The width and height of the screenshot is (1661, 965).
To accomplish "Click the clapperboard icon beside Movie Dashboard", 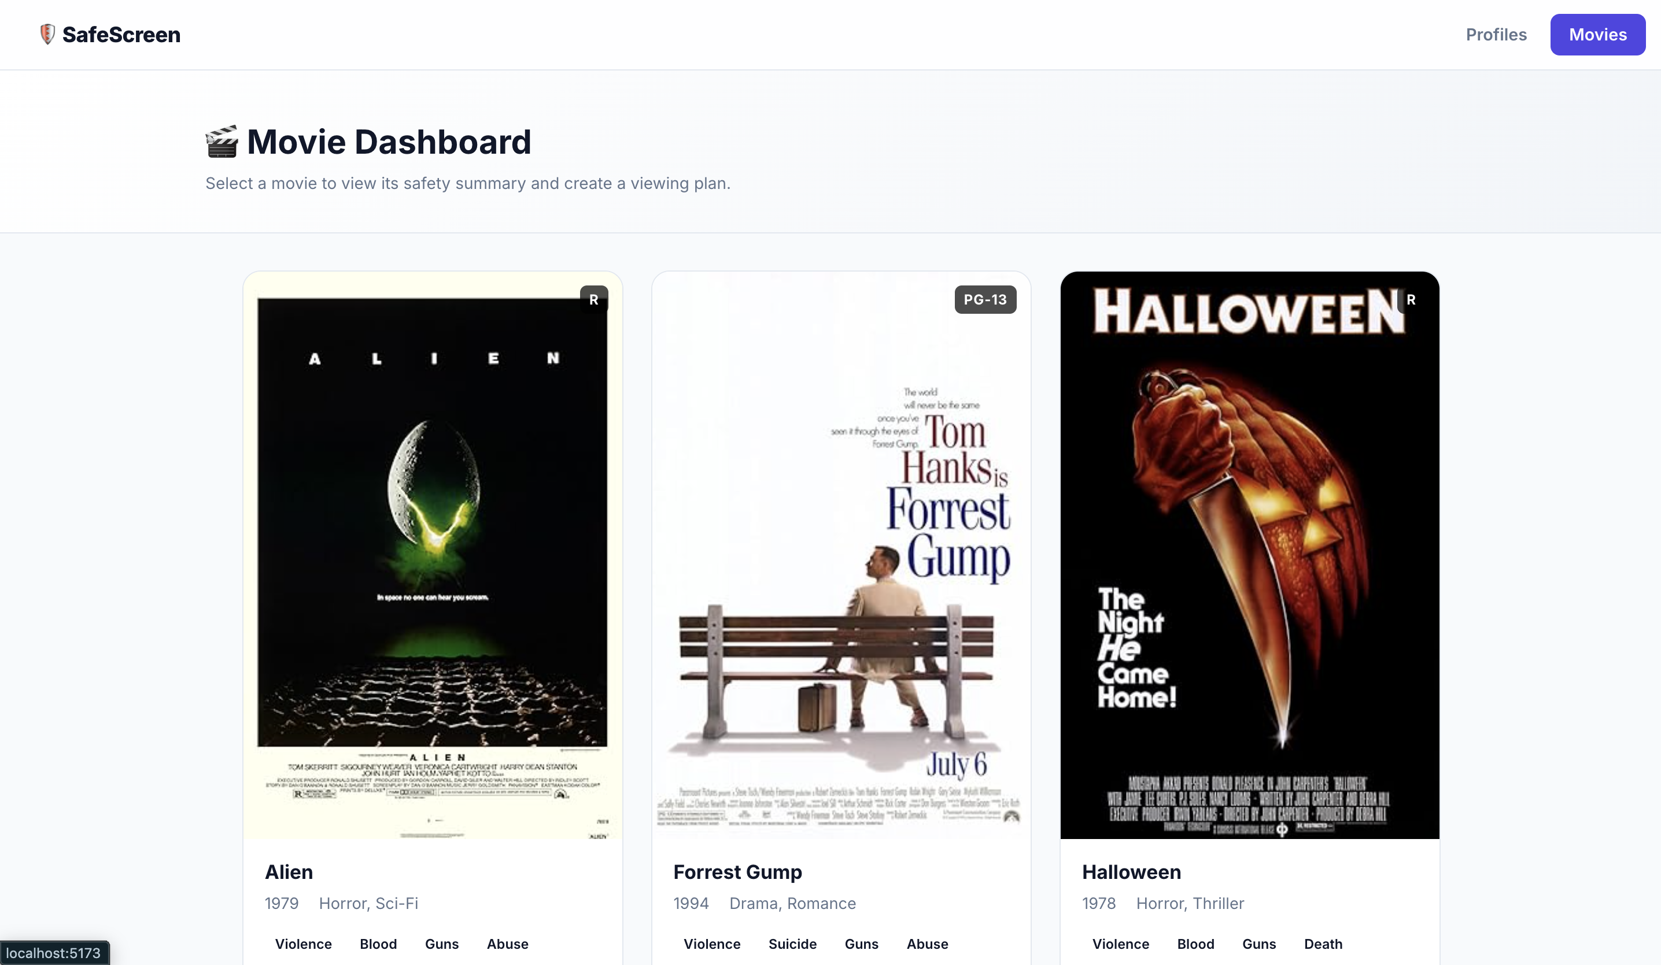I will coord(222,142).
